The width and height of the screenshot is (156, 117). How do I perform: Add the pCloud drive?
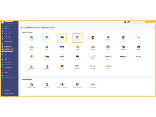click(x=32, y=48)
